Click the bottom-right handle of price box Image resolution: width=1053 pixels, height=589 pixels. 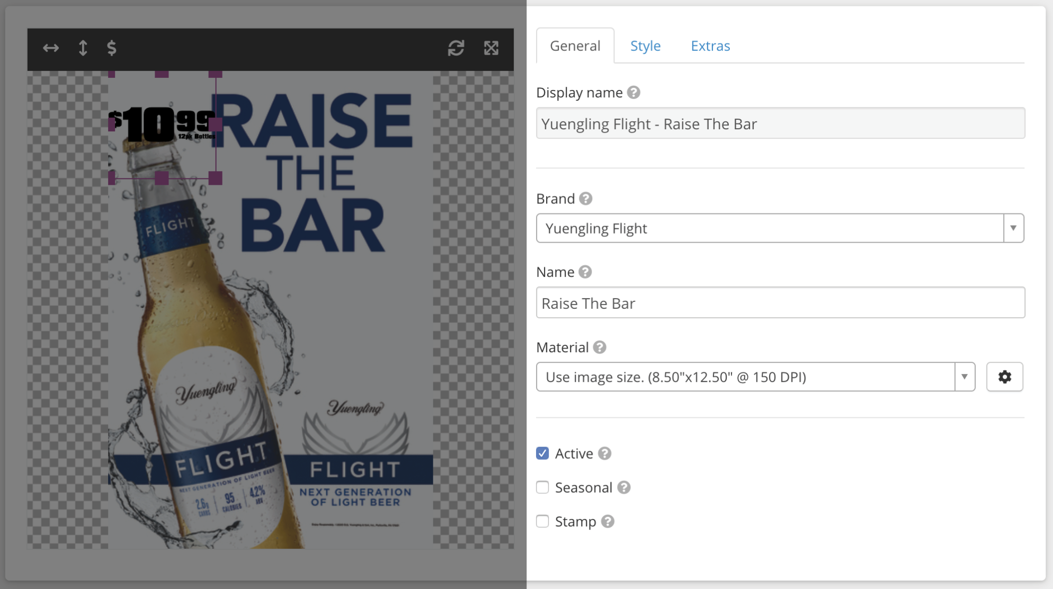[x=216, y=178]
